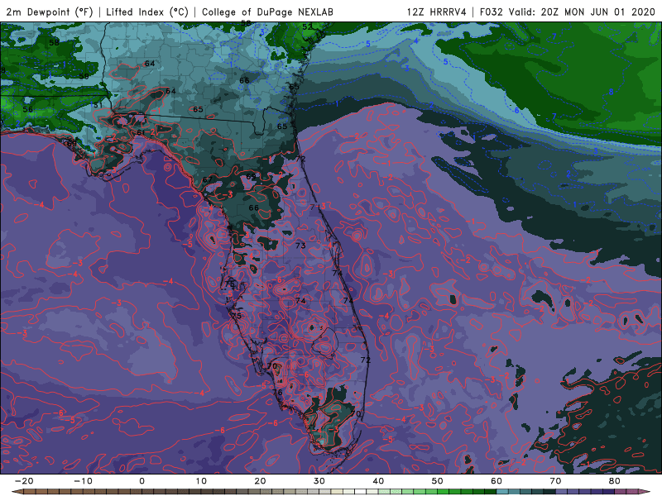Click the -10 label on the colorbar scale
The width and height of the screenshot is (662, 496).
83,481
